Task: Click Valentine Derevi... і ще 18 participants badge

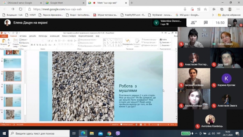Action: click(x=169, y=23)
